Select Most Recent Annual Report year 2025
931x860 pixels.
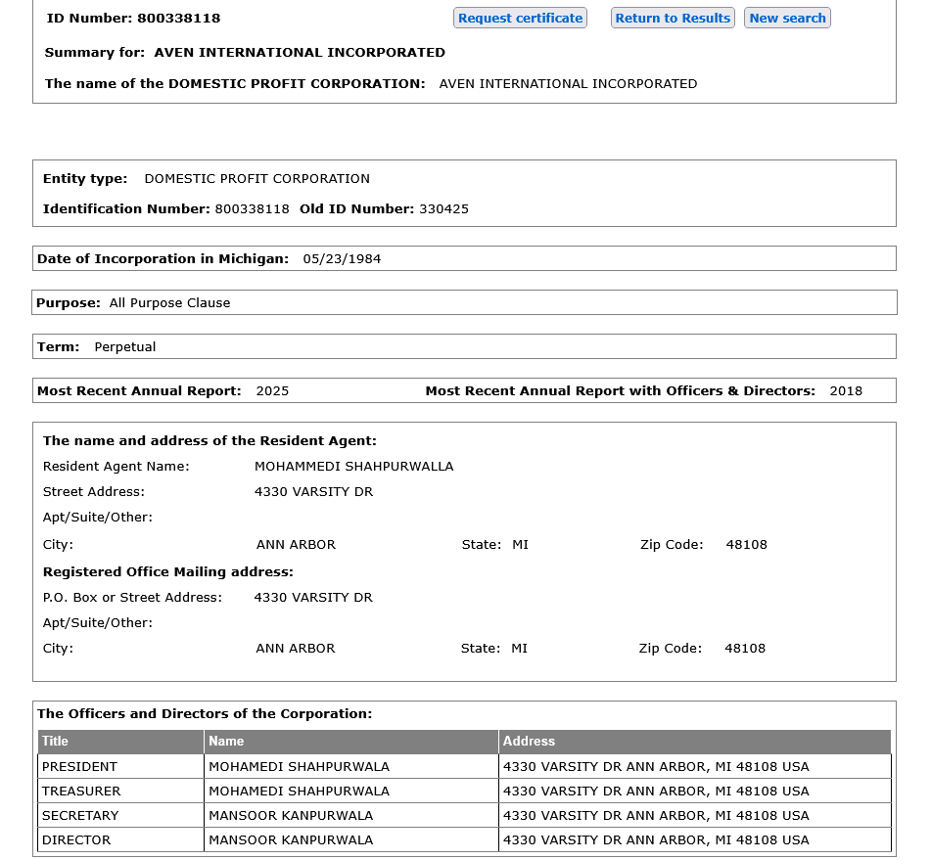click(x=272, y=390)
